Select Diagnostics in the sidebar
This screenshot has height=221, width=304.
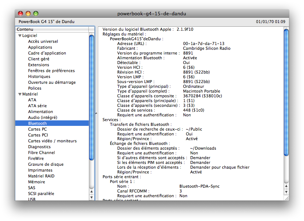(x=39, y=147)
